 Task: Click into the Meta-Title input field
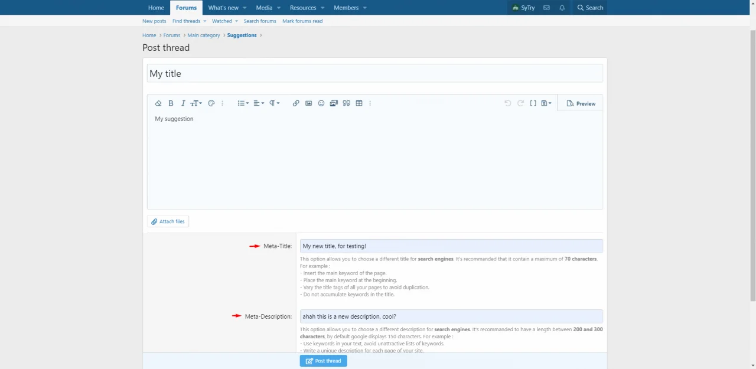pyautogui.click(x=451, y=246)
